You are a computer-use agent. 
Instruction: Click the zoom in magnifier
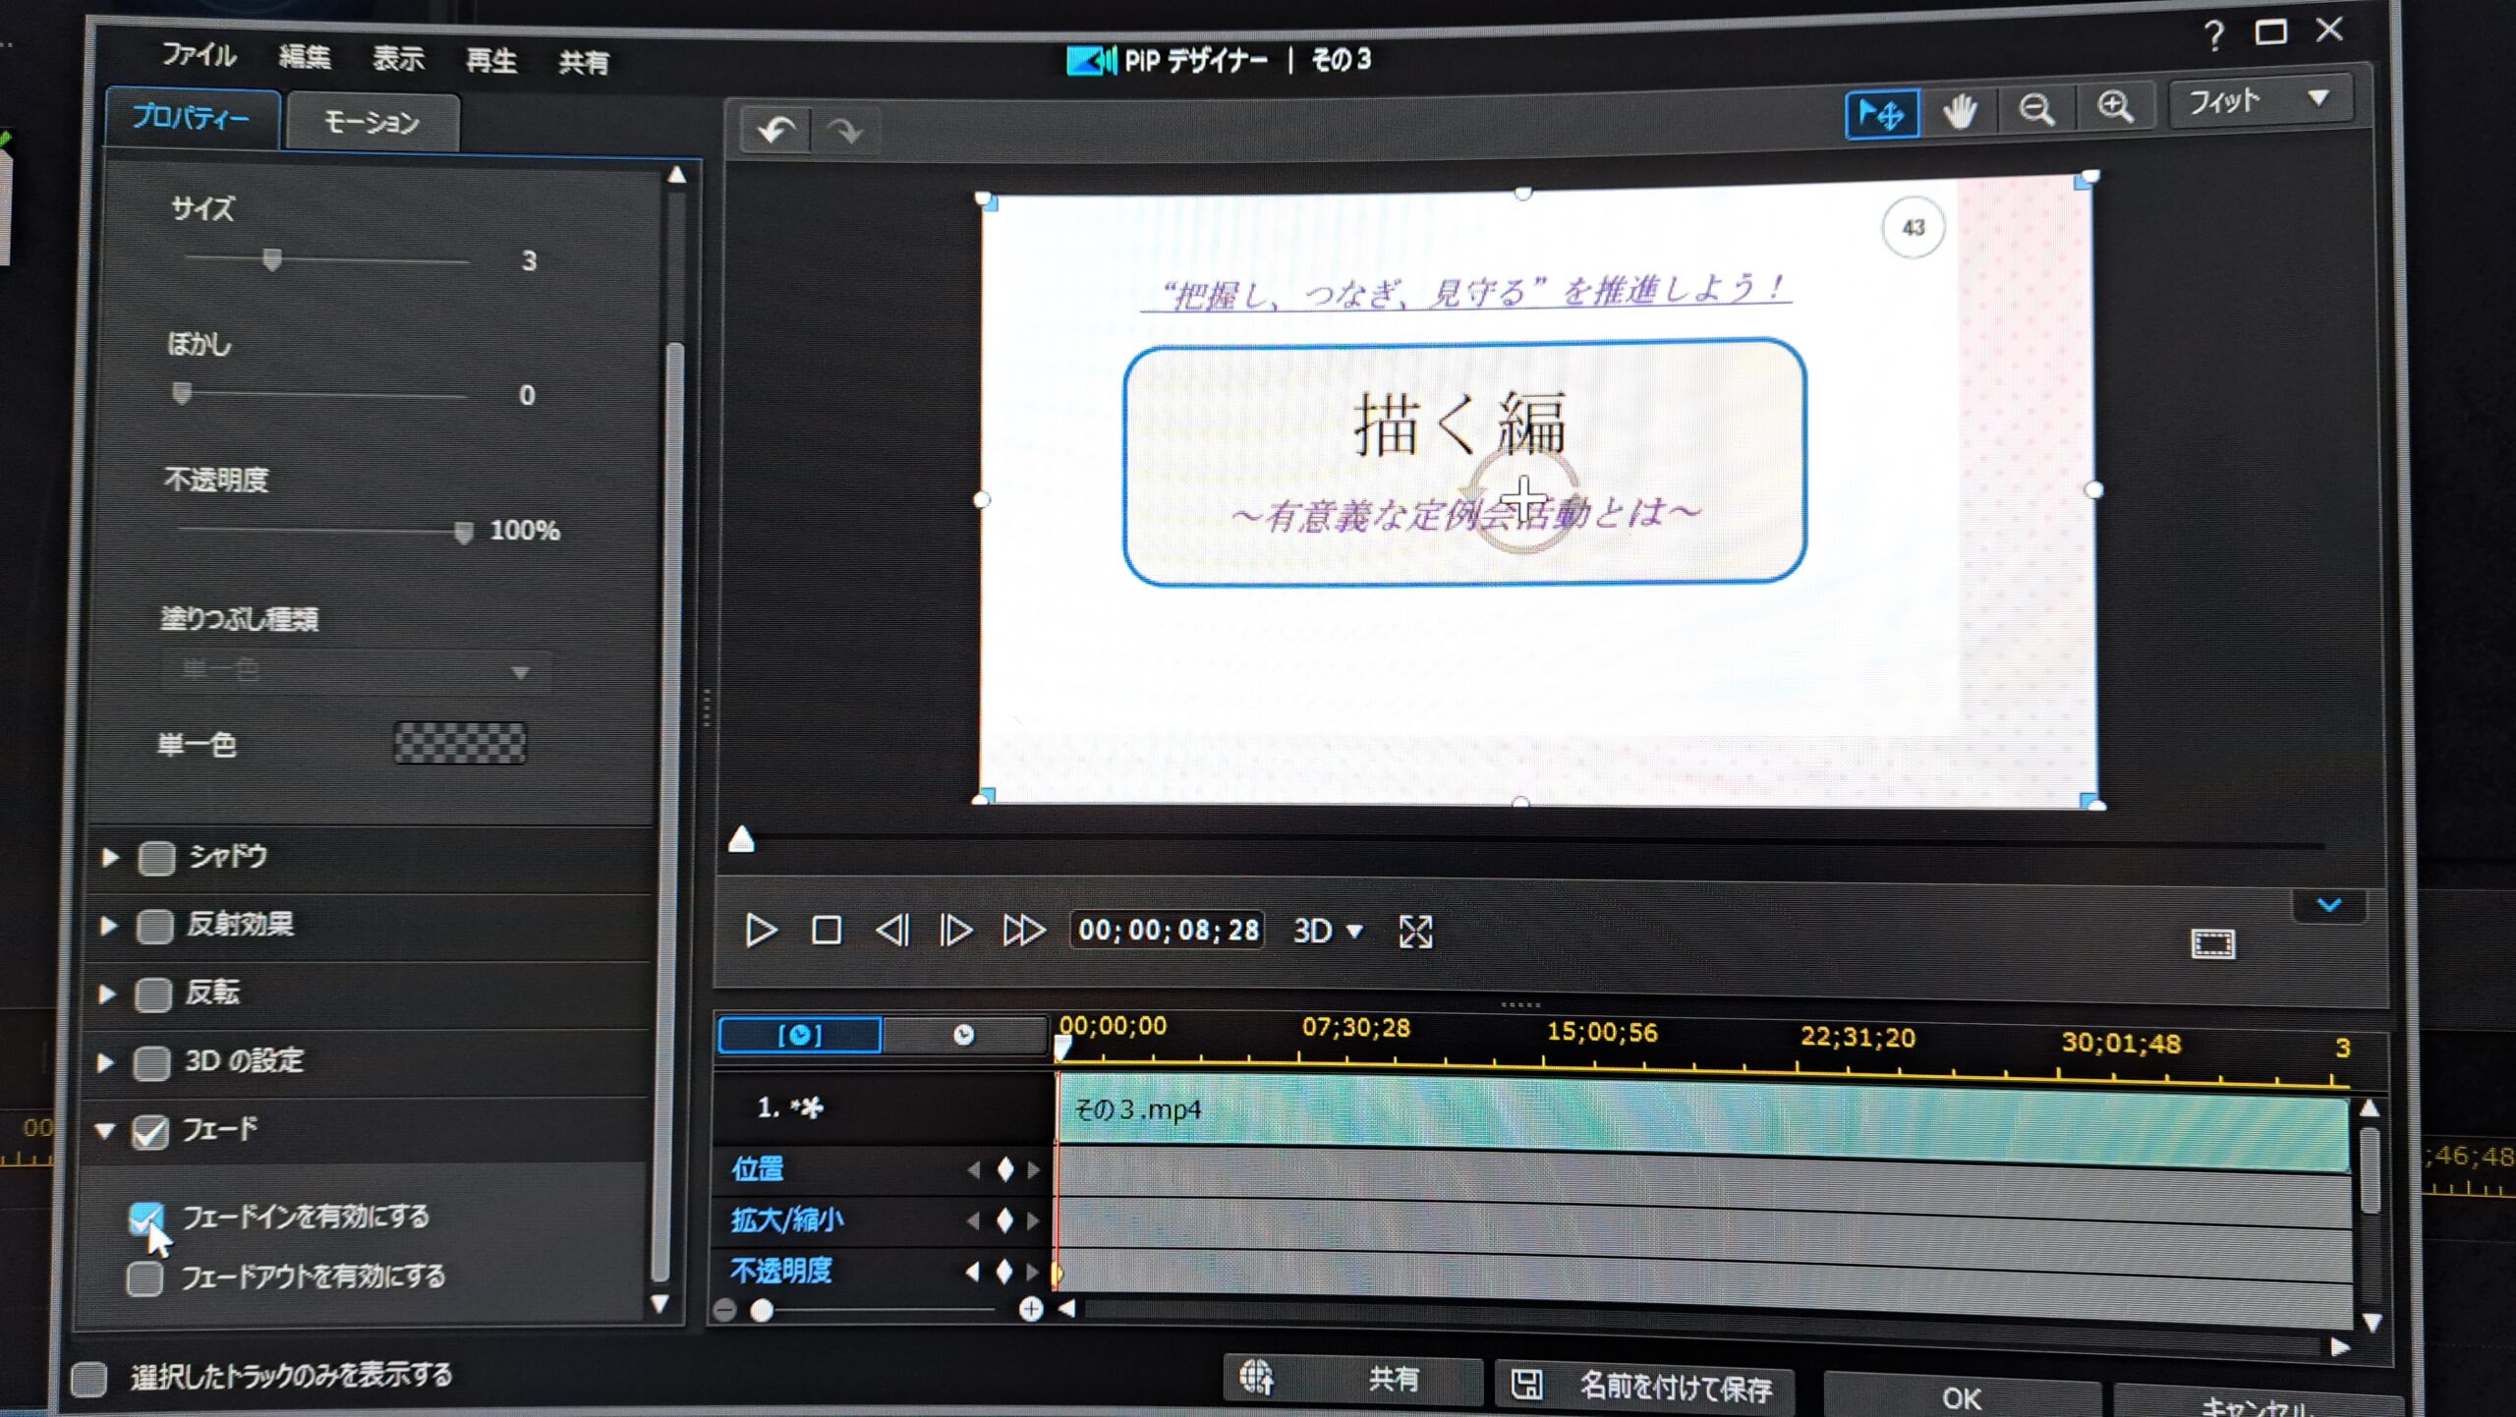[2115, 106]
